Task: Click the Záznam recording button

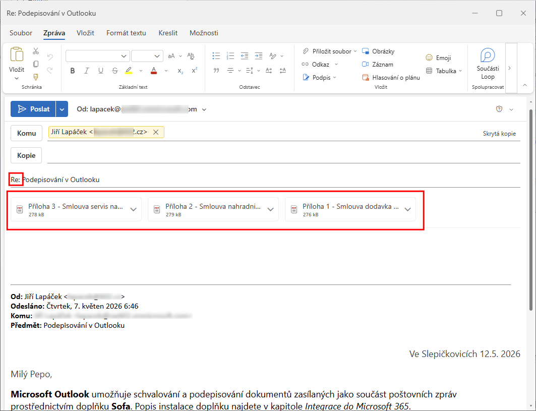Action: [377, 64]
